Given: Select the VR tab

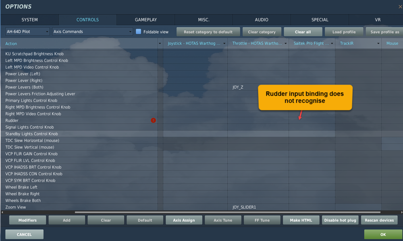Looking at the screenshot, I should (x=378, y=19).
